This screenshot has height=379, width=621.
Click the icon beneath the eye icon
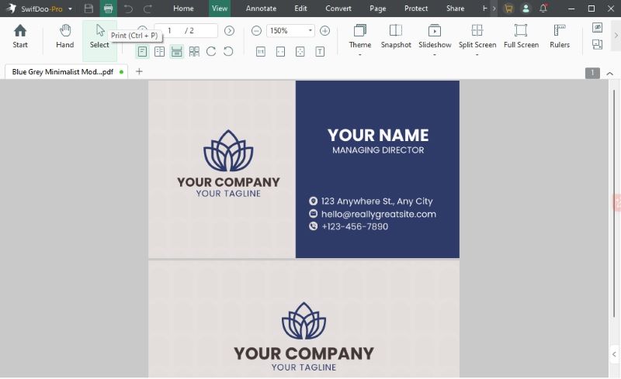597,44
